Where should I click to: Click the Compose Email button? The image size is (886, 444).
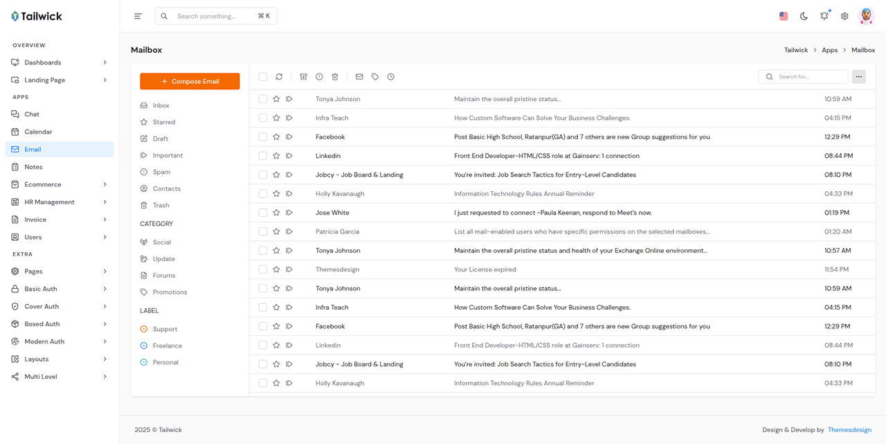190,82
